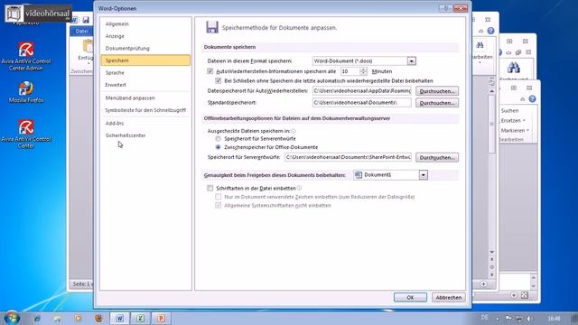Open Avira AntiVir Control Center Admin desktop shortcut
Viewport: 578px width, 325px height.
(x=26, y=56)
